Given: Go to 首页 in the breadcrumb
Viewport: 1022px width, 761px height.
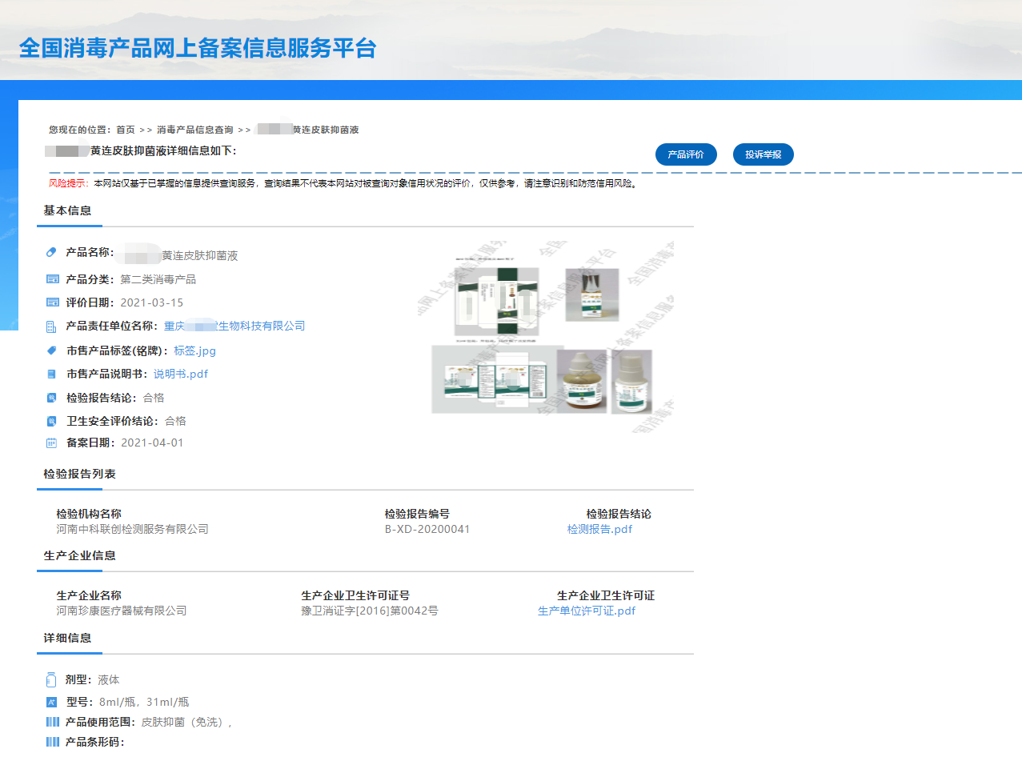Looking at the screenshot, I should pyautogui.click(x=126, y=130).
